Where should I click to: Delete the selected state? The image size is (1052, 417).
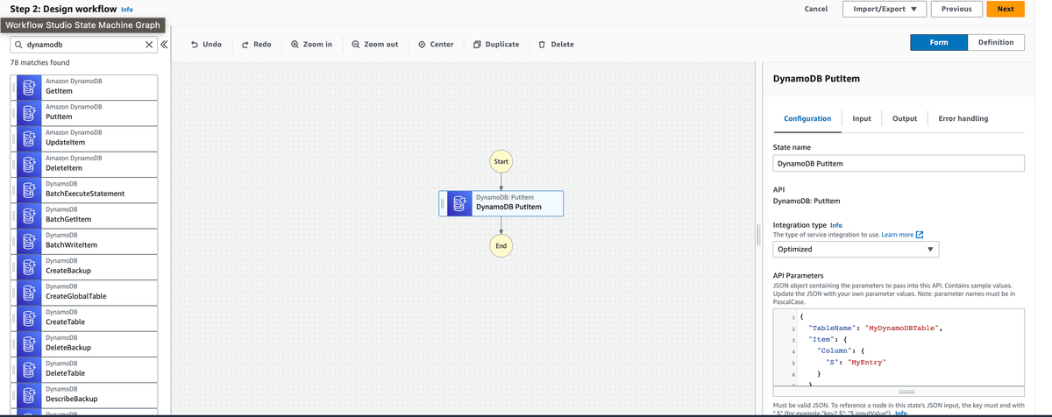click(x=556, y=44)
